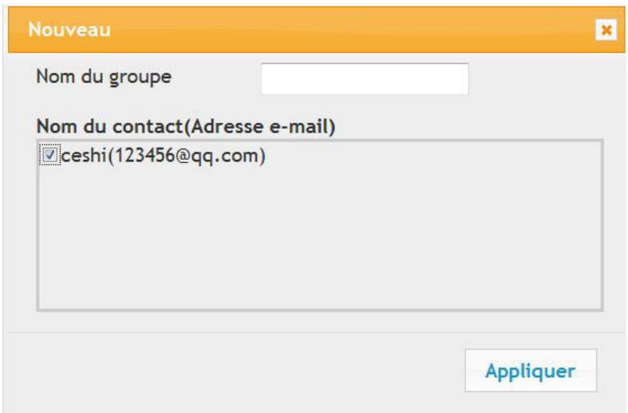Close the Nouveau dialog with the X
The width and height of the screenshot is (628, 413).
click(x=606, y=30)
